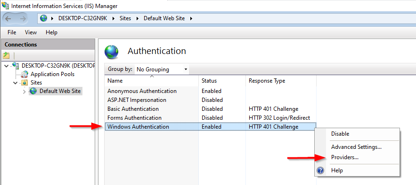Click DESKTOP-C32GN9K in the address breadcrumb

tap(83, 18)
